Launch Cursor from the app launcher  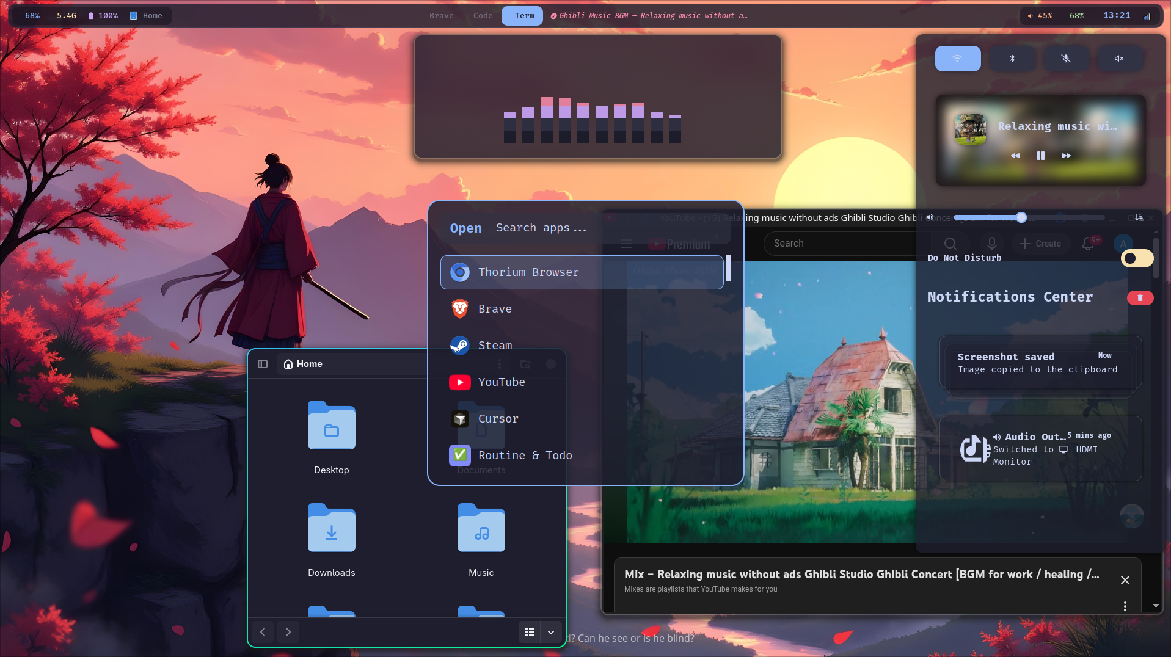[582, 419]
